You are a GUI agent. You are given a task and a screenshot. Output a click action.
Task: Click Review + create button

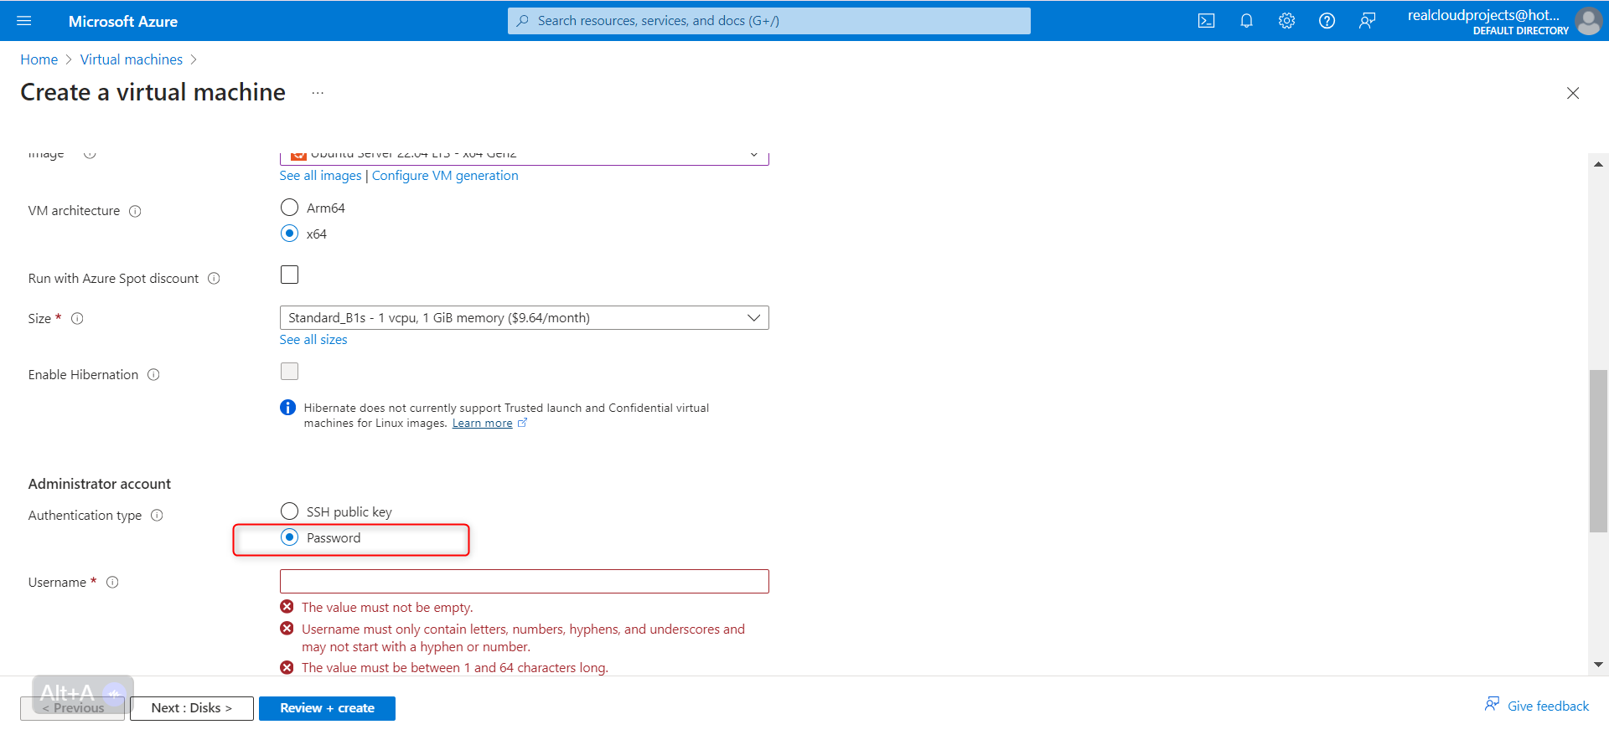coord(327,708)
